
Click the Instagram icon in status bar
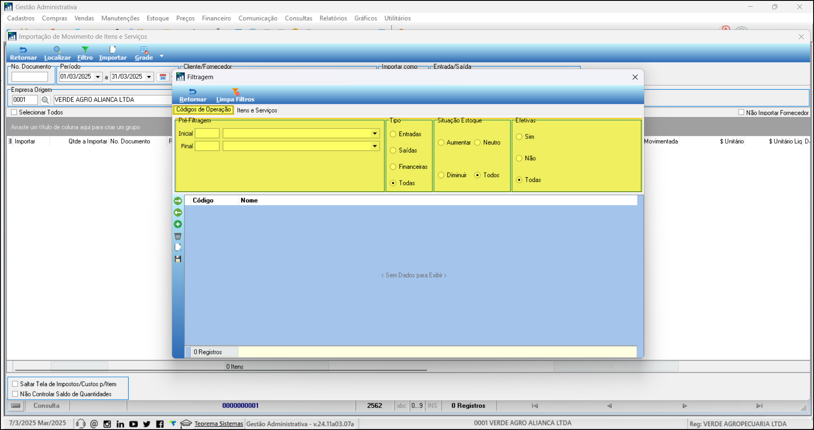coord(107,424)
